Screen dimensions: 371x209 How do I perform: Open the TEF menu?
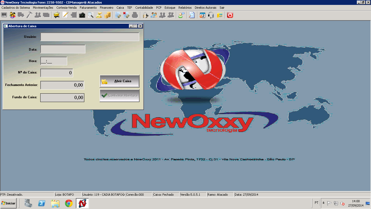pyautogui.click(x=129, y=8)
